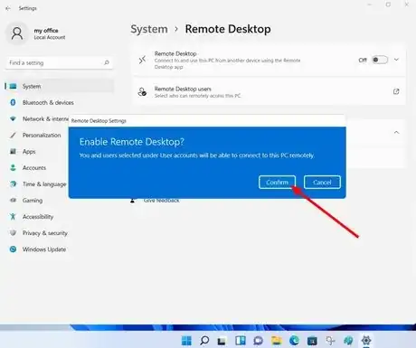Go back using the Settings back arrow
This screenshot has width=416, height=348.
[8, 8]
